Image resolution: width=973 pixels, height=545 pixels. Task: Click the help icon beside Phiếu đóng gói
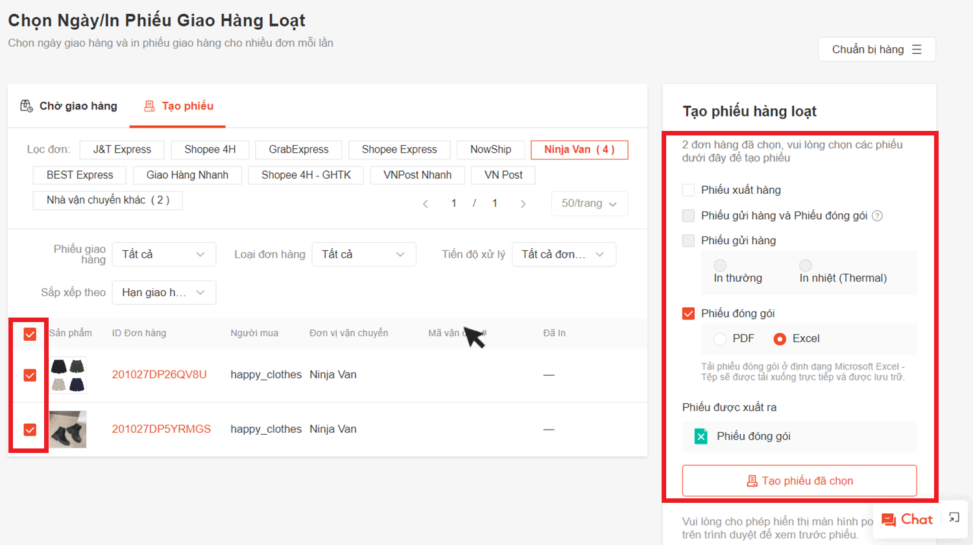[x=877, y=216]
